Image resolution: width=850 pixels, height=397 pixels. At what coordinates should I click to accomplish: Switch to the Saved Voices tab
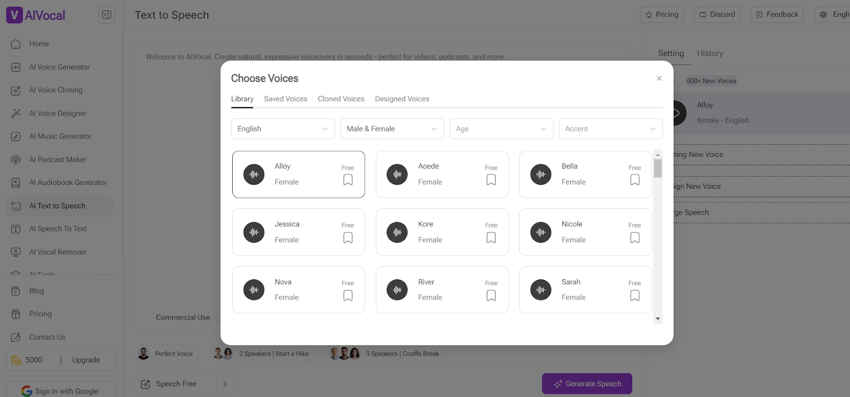point(285,99)
